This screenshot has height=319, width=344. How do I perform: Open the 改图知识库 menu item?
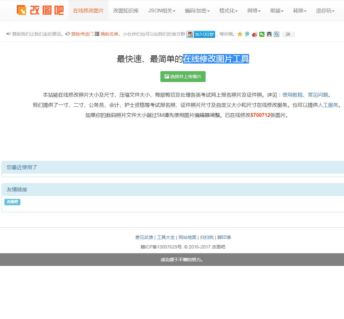126,10
